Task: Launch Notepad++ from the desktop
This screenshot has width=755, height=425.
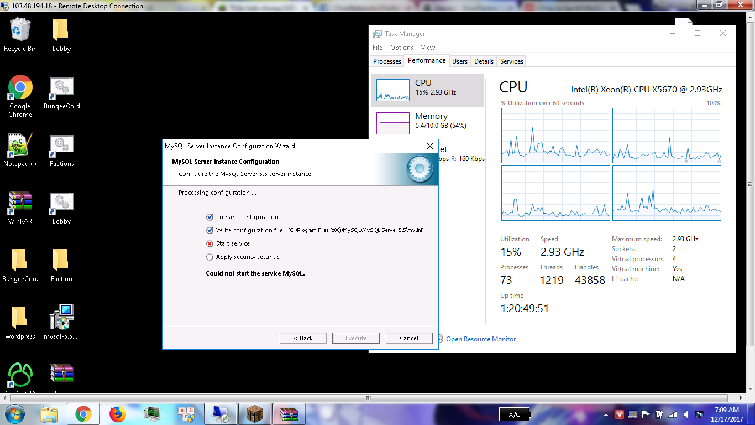Action: pos(20,150)
